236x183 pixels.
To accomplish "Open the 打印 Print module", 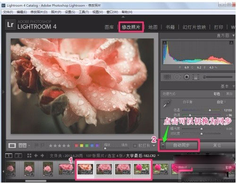I will [219, 27].
